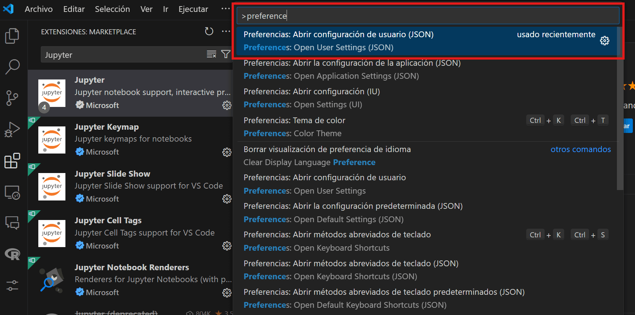Open the Search view in activity bar
The image size is (635, 315).
coord(12,67)
